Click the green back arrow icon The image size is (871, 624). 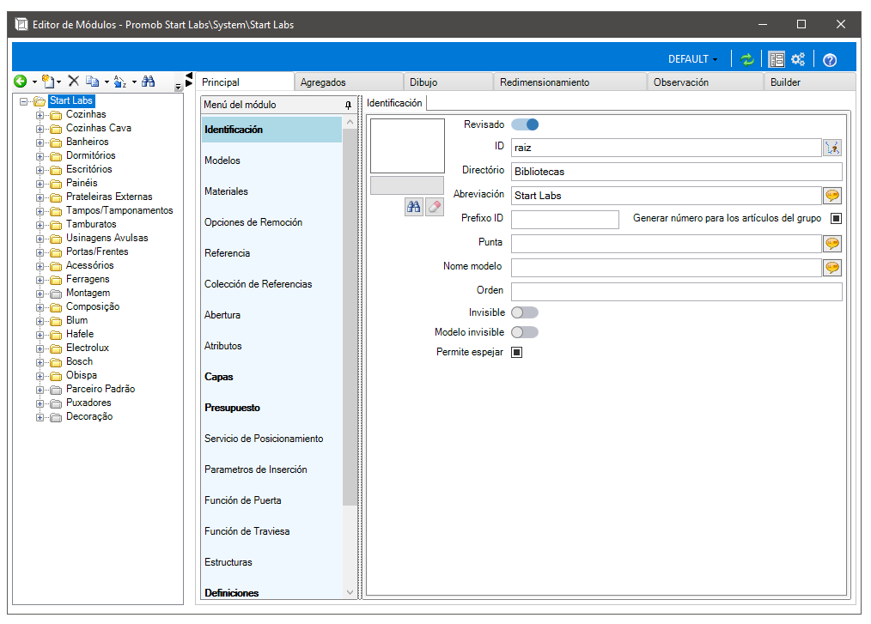click(x=20, y=82)
